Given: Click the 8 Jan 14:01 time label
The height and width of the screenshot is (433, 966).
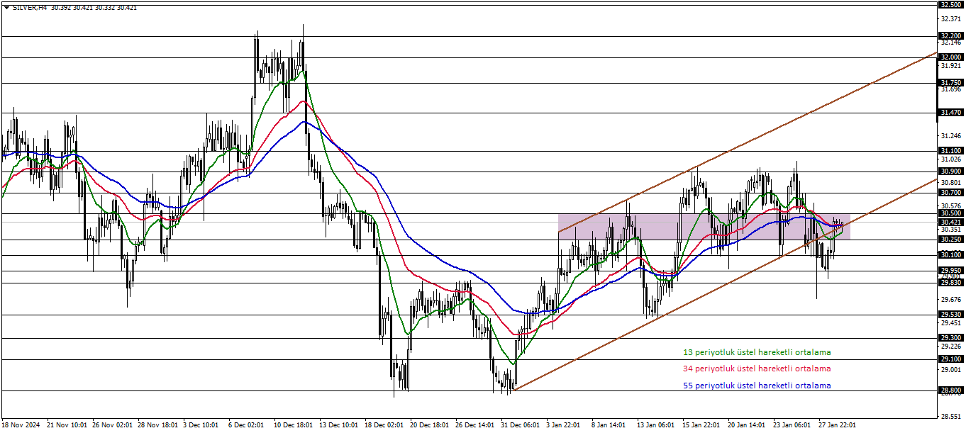Looking at the screenshot, I should (x=610, y=425).
